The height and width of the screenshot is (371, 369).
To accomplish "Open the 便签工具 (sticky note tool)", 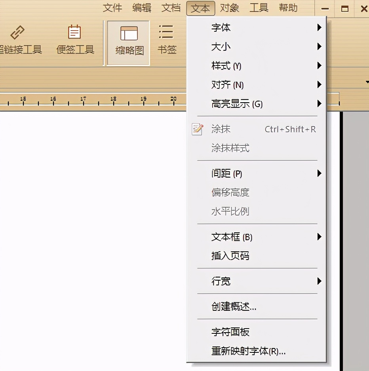I will 74,31.
